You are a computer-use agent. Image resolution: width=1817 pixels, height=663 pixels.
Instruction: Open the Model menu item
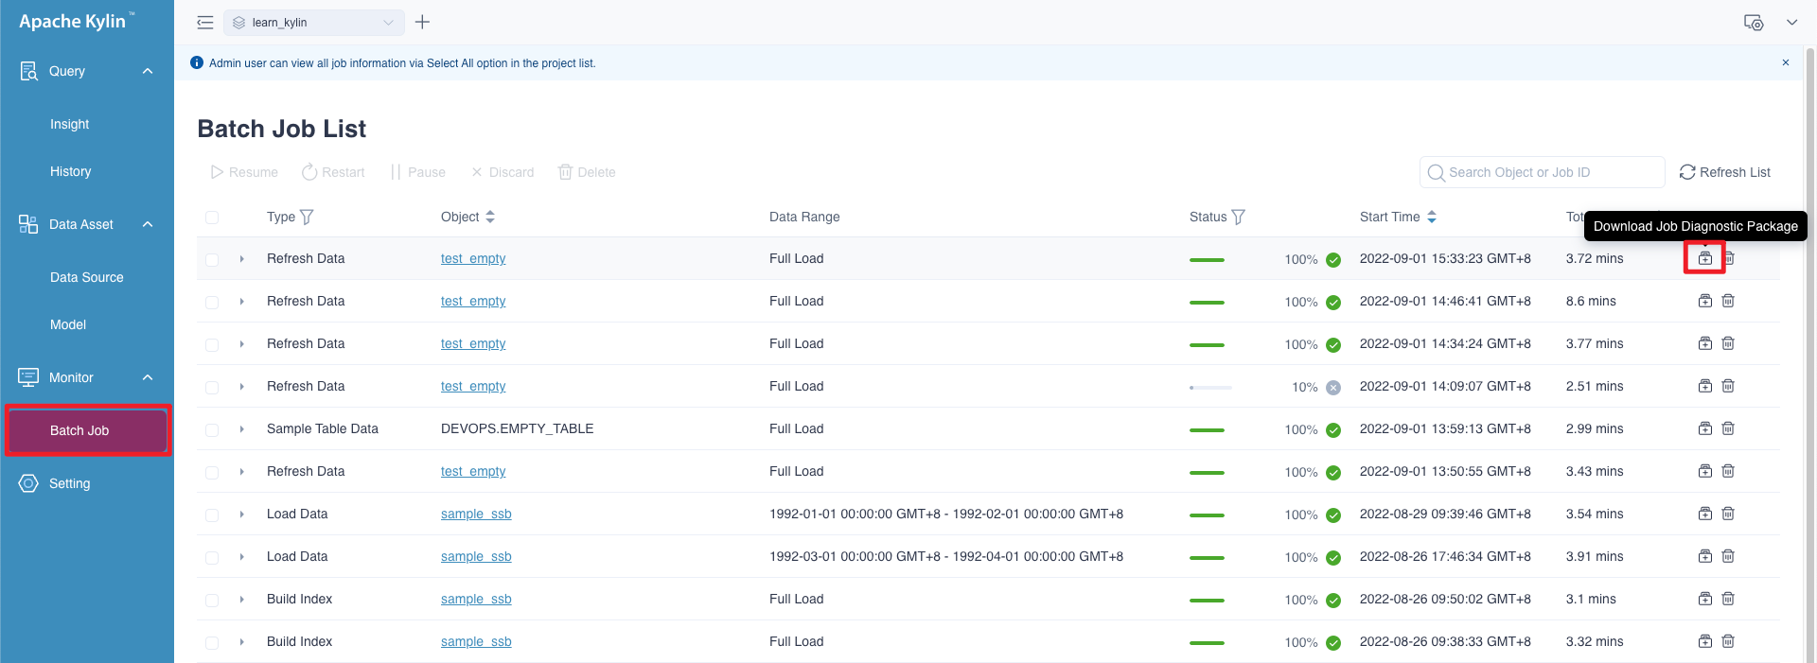68,324
